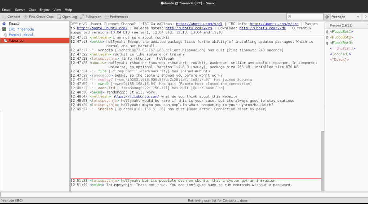
Task: Select #smuxi-devel in chat list
Action: coord(35,35)
